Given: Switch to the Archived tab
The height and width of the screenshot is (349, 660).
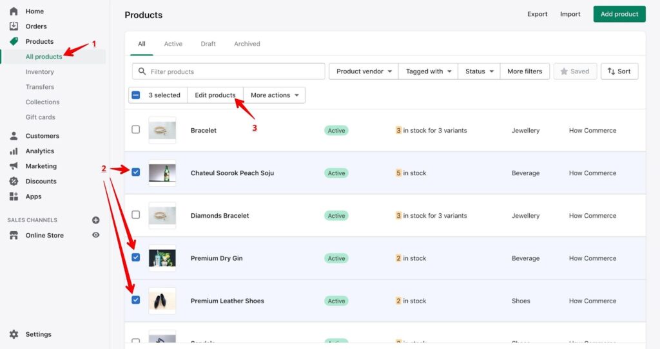Looking at the screenshot, I should click(247, 44).
